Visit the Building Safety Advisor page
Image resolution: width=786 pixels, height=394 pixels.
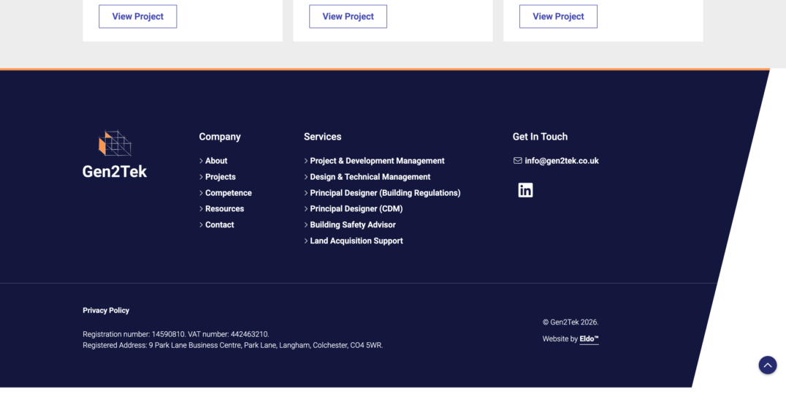click(x=353, y=225)
